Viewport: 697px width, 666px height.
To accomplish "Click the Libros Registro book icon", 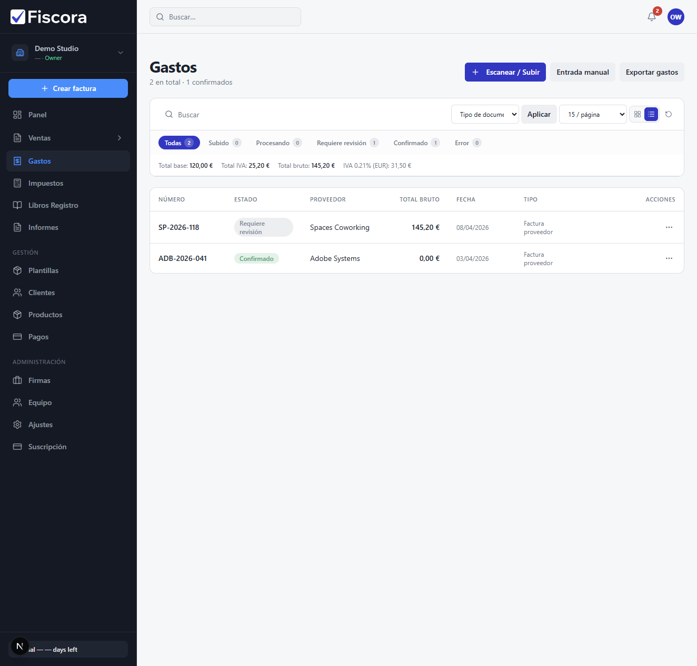I will click(x=17, y=205).
